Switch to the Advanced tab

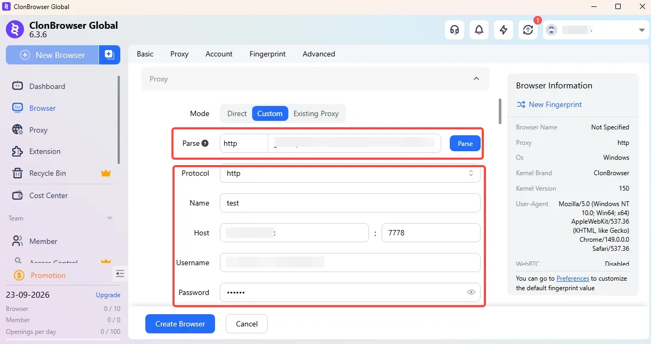tap(319, 54)
